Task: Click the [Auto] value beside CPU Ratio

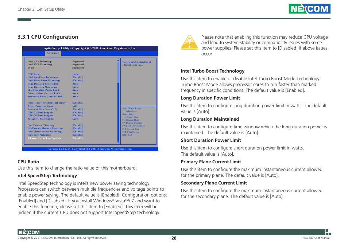Action: 76,74
